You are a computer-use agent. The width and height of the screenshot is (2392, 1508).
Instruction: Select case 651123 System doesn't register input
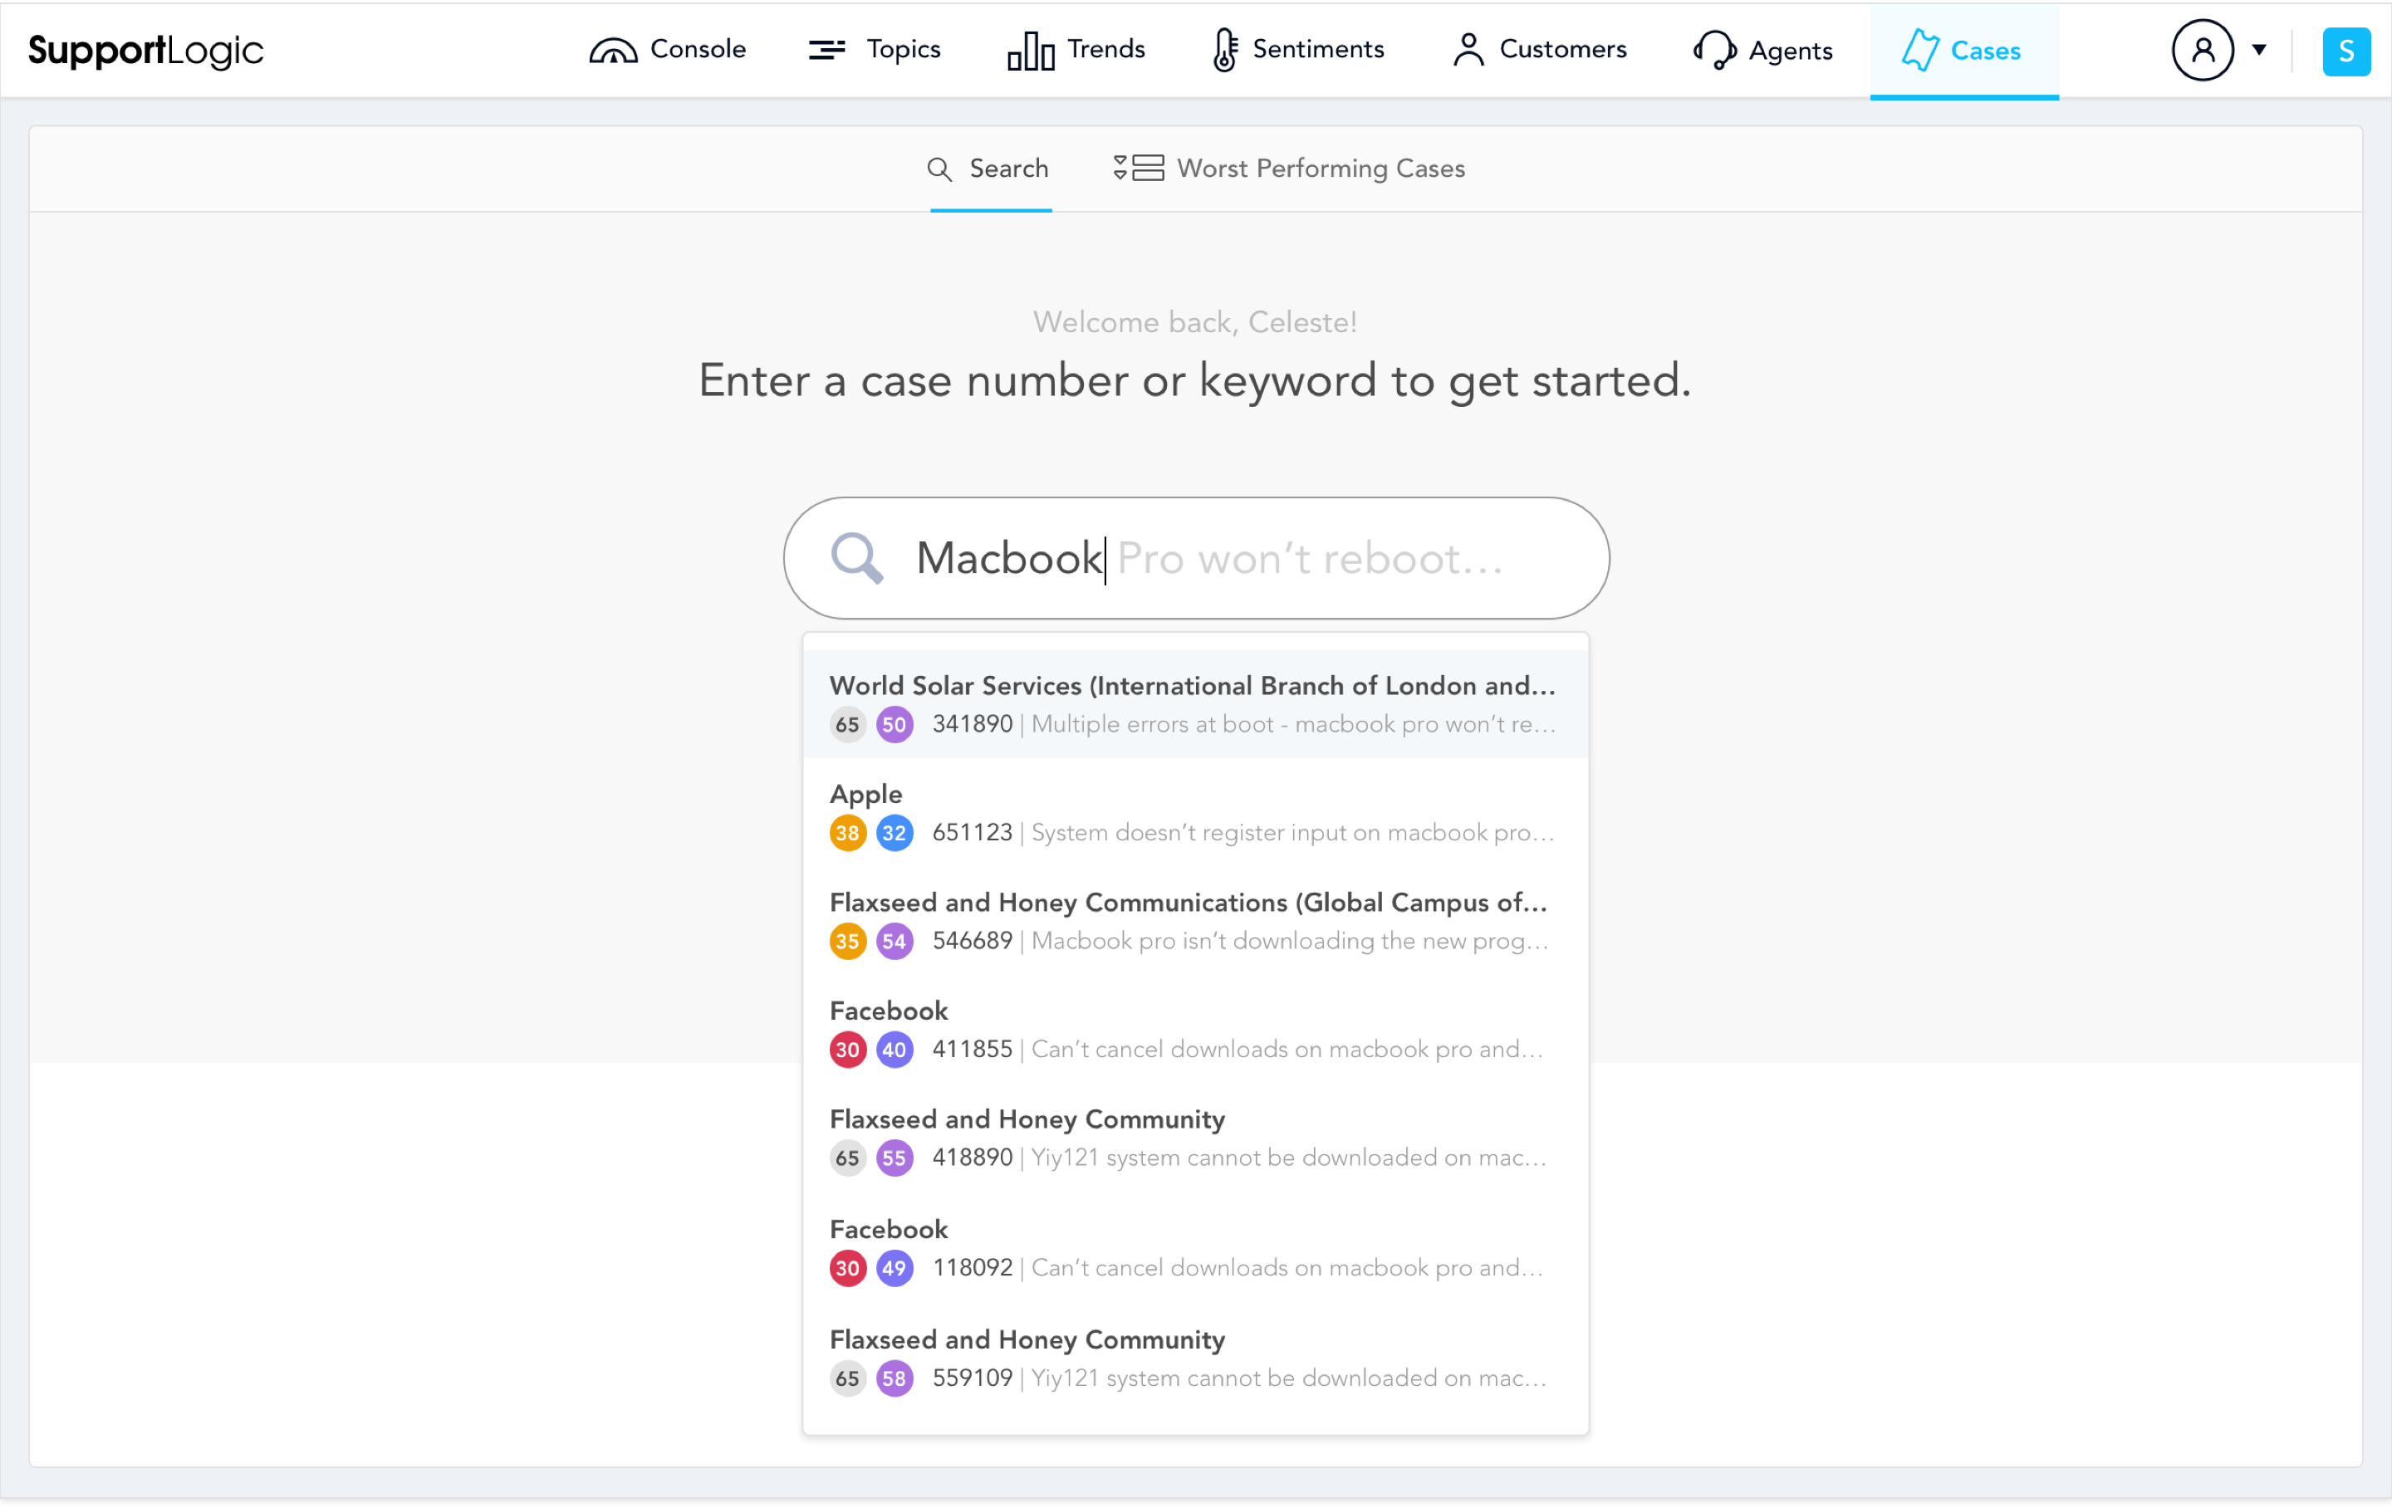click(1243, 833)
